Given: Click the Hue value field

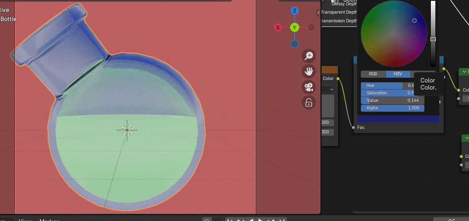Looking at the screenshot, I should (392, 86).
